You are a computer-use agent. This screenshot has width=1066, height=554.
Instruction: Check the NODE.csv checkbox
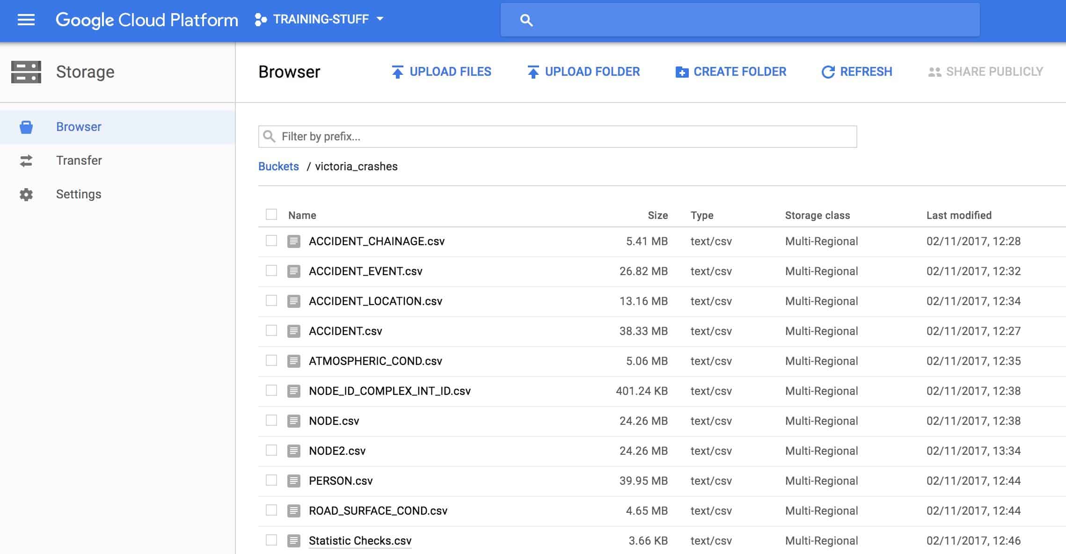(271, 420)
